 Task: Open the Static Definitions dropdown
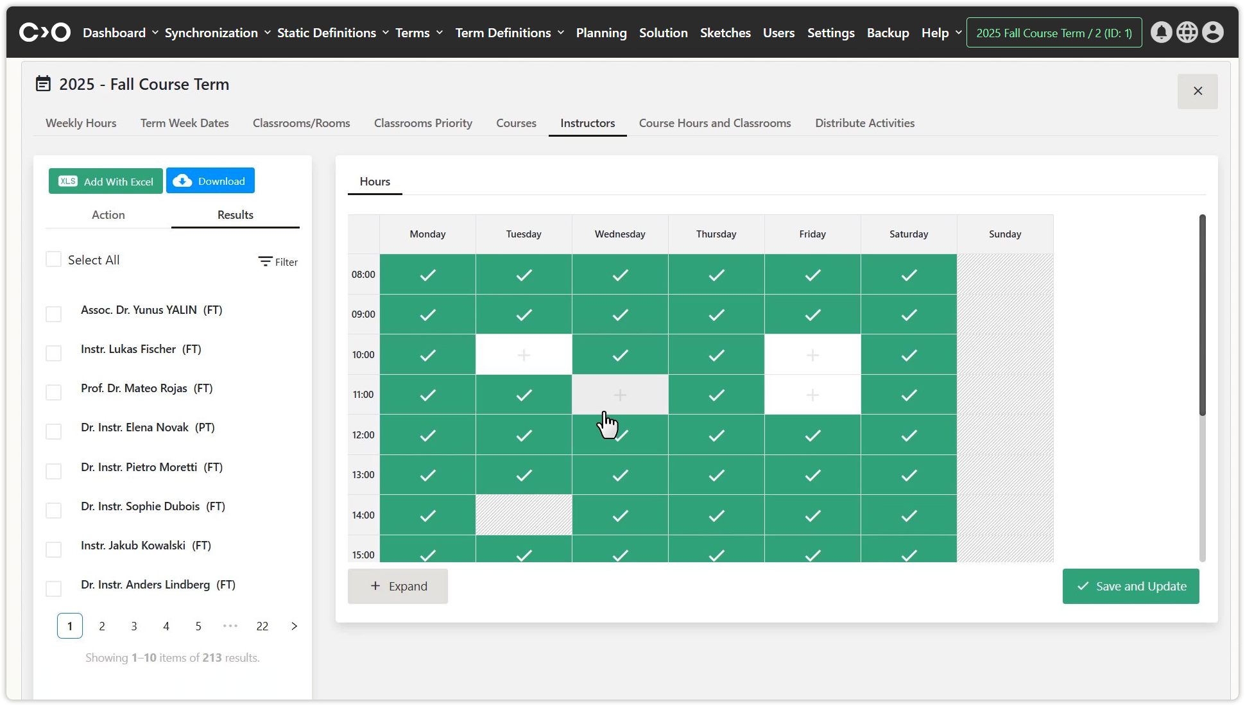click(x=332, y=33)
